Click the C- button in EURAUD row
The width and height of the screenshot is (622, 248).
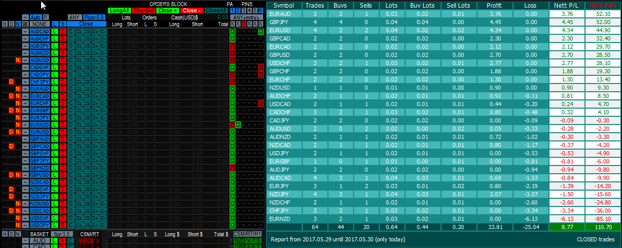point(103,89)
